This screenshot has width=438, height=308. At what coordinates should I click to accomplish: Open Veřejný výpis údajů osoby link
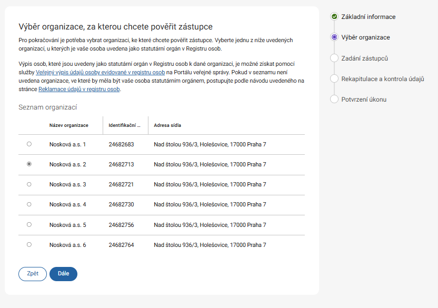pyautogui.click(x=101, y=72)
